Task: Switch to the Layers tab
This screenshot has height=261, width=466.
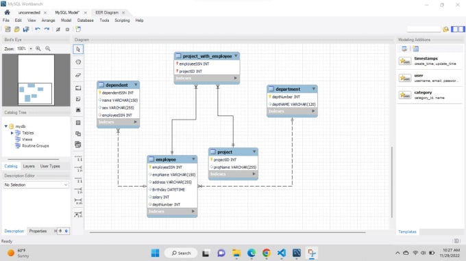Action: 29,166
